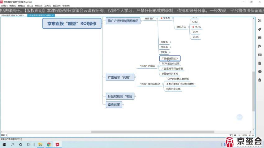Open taskbar search magnifier
Viewport: 264px width, 148px height.
coord(12,145)
